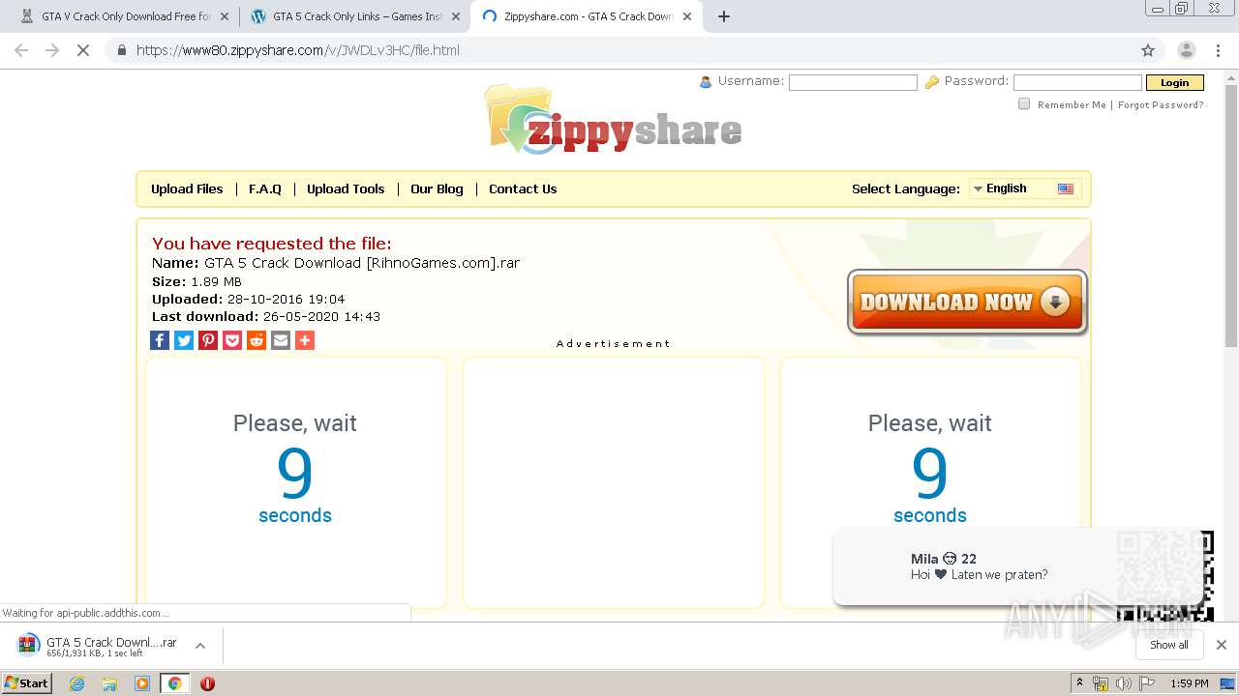The height and width of the screenshot is (696, 1239).
Task: Share file on Facebook icon
Action: pos(160,340)
